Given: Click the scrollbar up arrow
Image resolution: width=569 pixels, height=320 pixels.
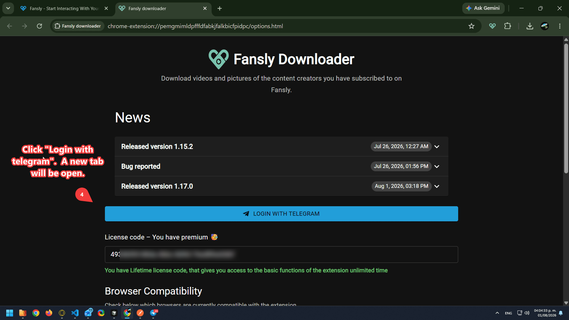Looking at the screenshot, I should point(566,39).
